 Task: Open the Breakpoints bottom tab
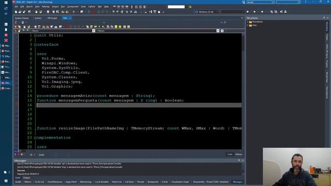click(153, 182)
